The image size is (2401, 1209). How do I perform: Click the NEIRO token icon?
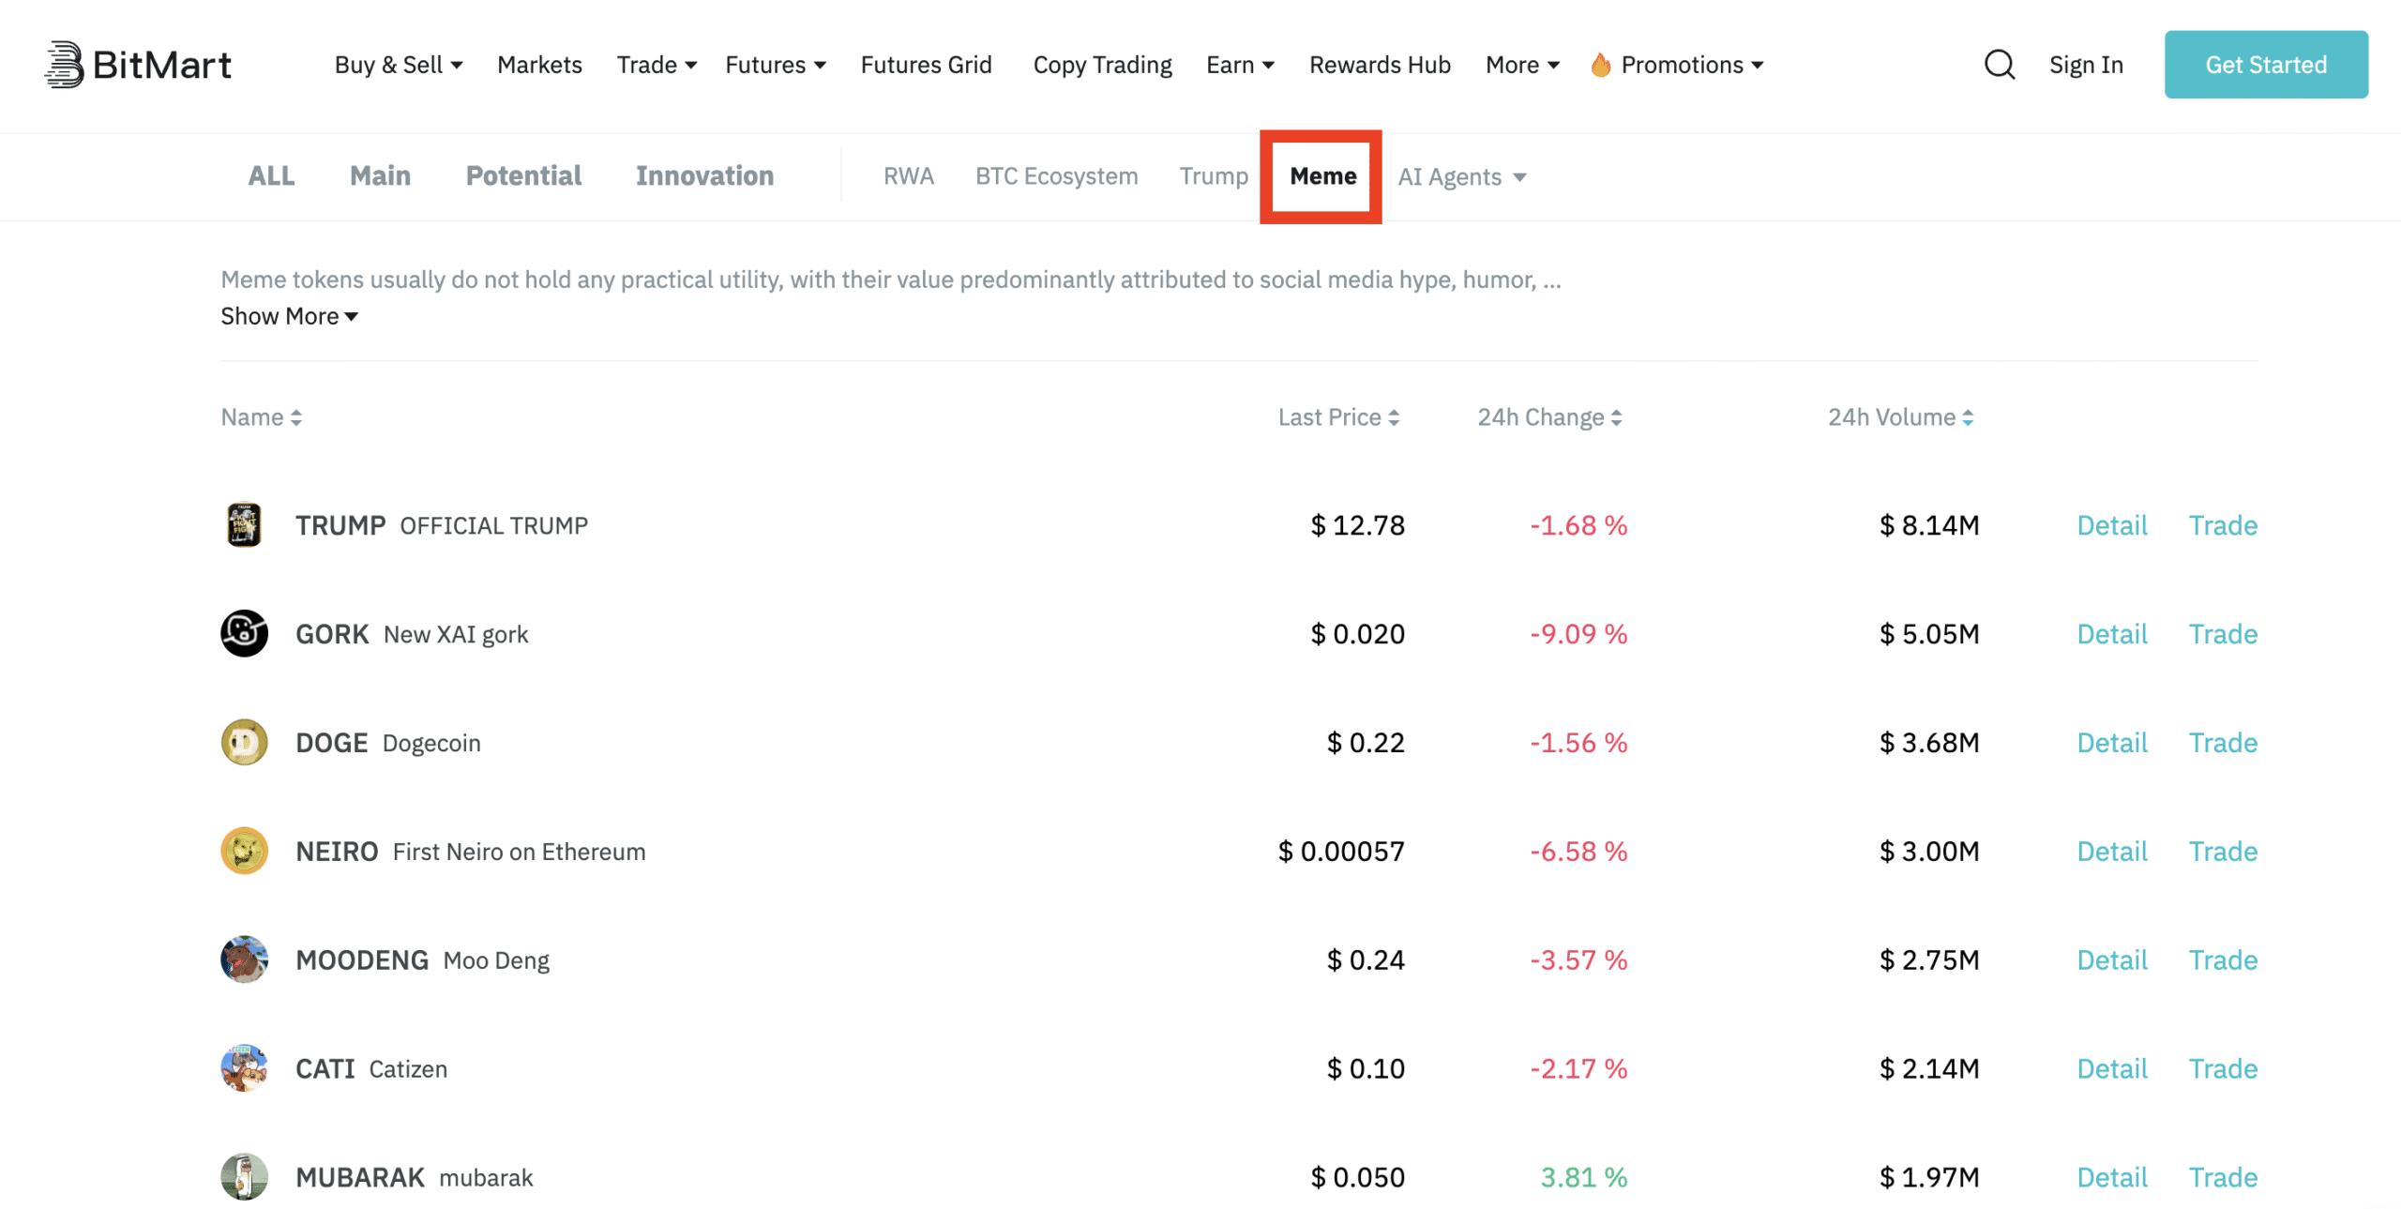243,851
